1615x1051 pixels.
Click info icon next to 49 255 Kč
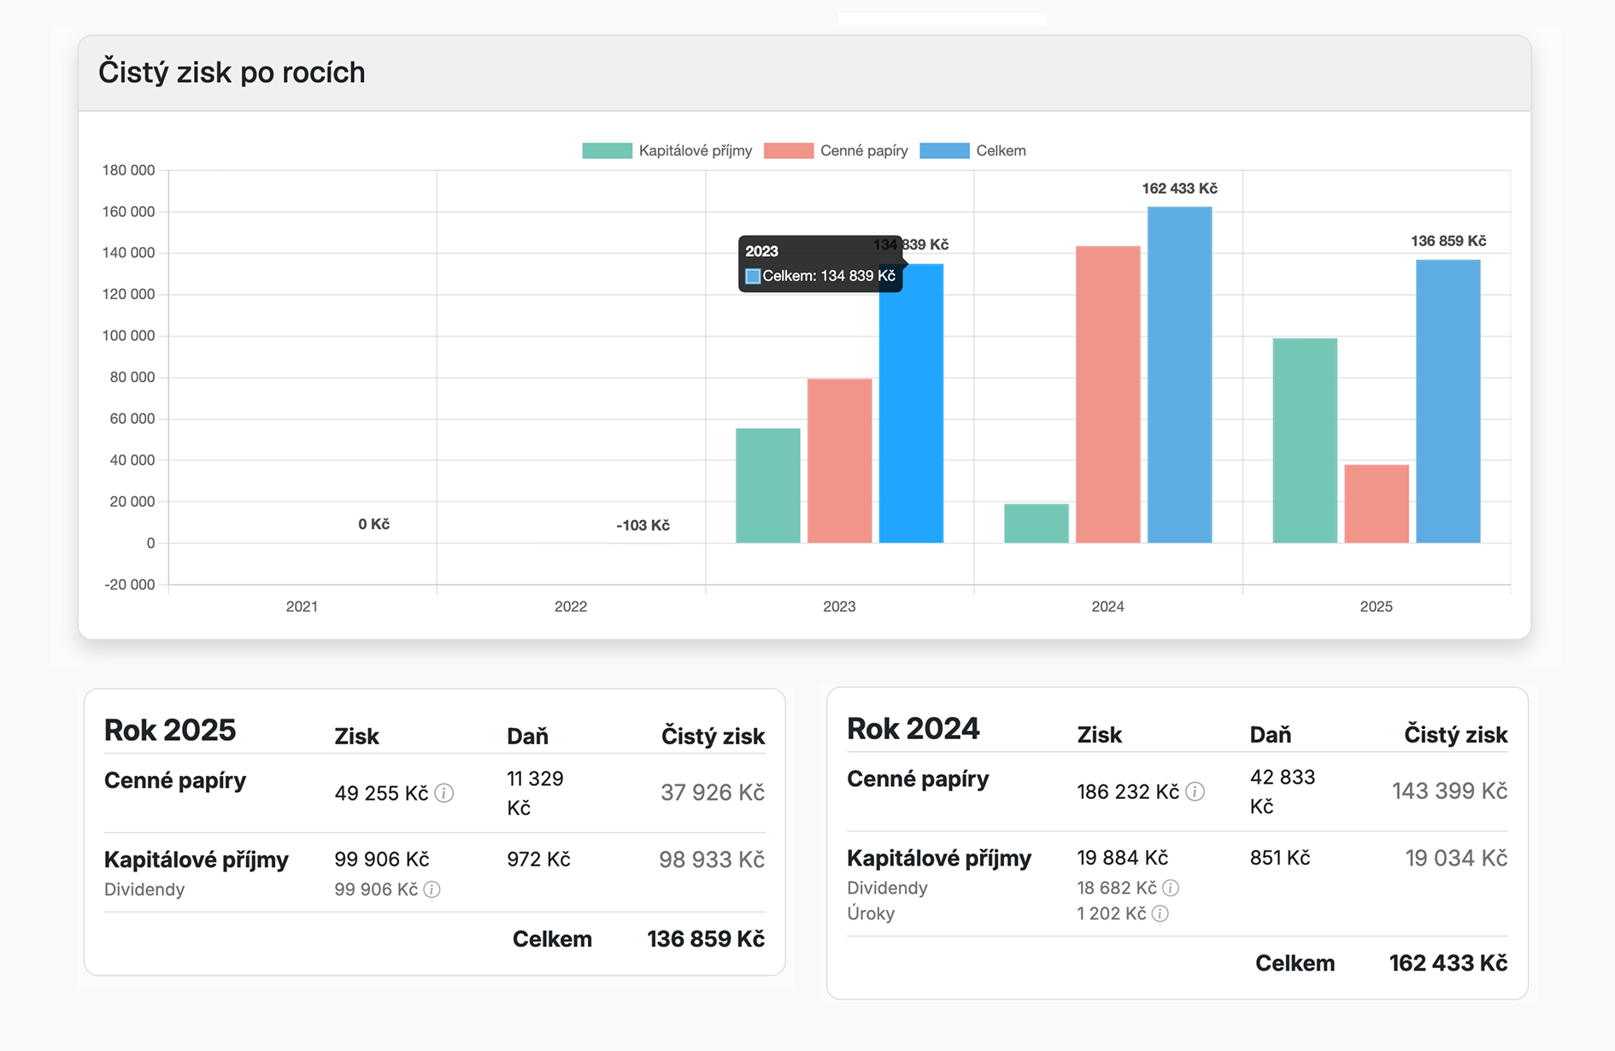444,793
